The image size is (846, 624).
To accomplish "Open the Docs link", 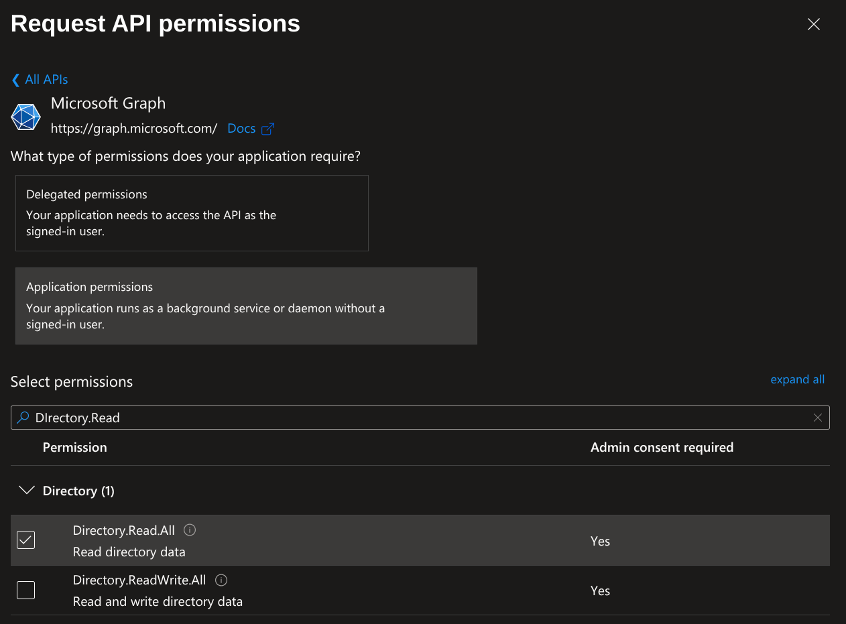I will coord(241,129).
